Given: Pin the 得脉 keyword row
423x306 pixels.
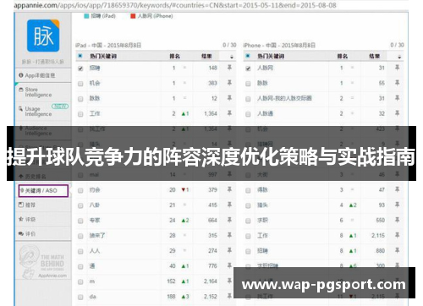Looking at the screenshot, I should [397, 189].
